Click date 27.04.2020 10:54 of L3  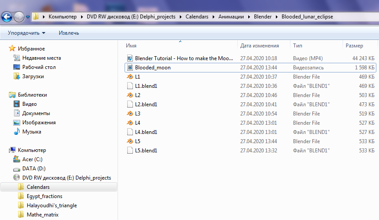tap(258, 113)
